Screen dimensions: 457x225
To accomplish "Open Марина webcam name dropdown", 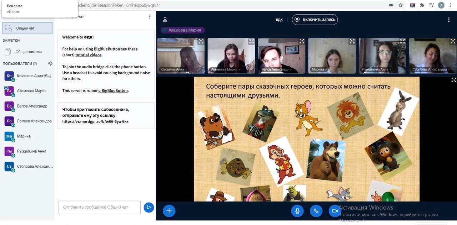I will click(319, 70).
